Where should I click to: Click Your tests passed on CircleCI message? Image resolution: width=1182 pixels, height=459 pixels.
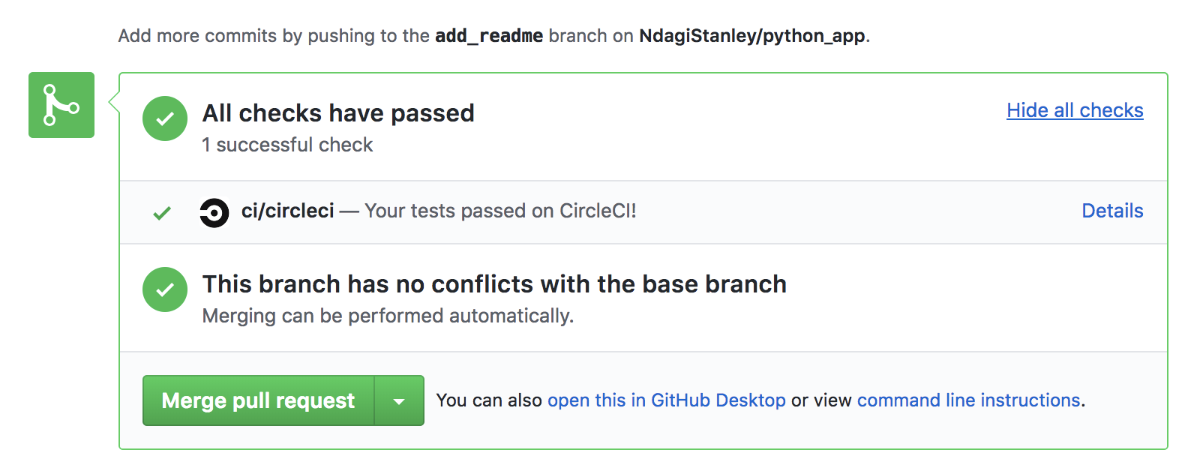(500, 211)
